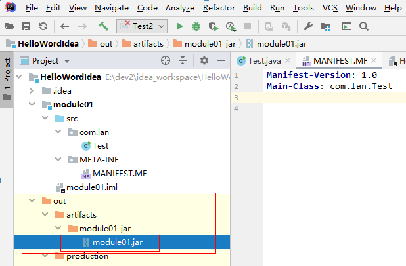406x266 pixels.
Task: Start debugging with the green bug icon
Action: pos(196,26)
